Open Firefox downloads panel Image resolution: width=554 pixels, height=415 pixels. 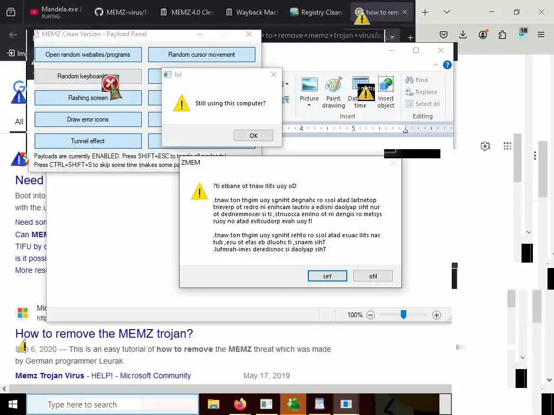463,35
